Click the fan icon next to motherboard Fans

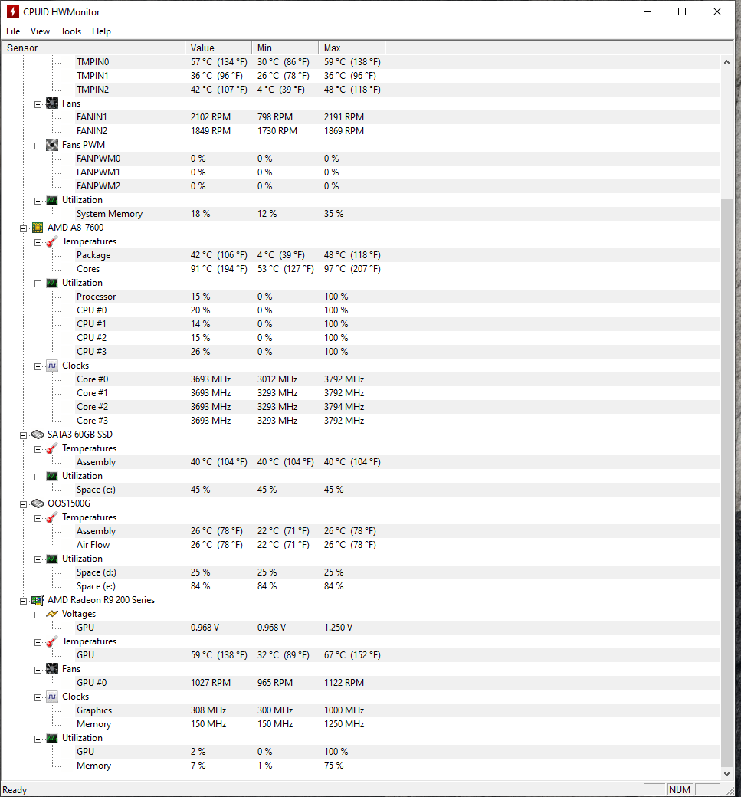pos(52,103)
